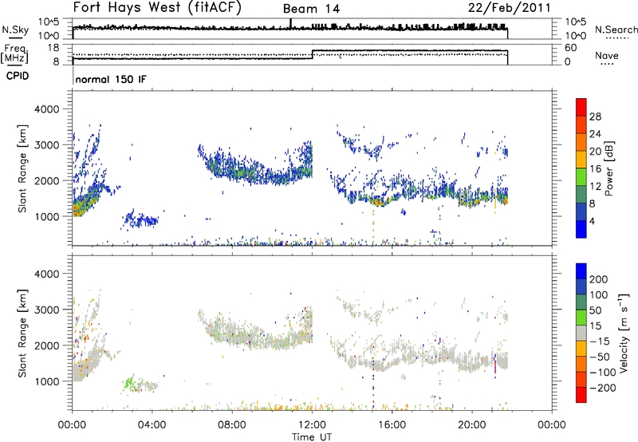This screenshot has height=442, width=638.
Task: Click the 'Slant Range [km]' label of velocity panel
Action: (x=22, y=333)
